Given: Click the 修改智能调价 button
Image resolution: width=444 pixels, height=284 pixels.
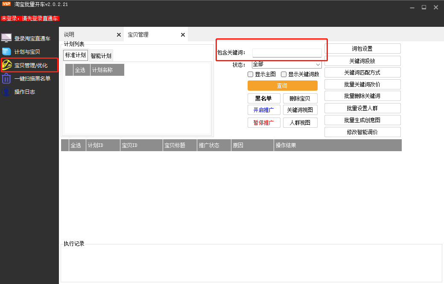Looking at the screenshot, I should pos(362,132).
